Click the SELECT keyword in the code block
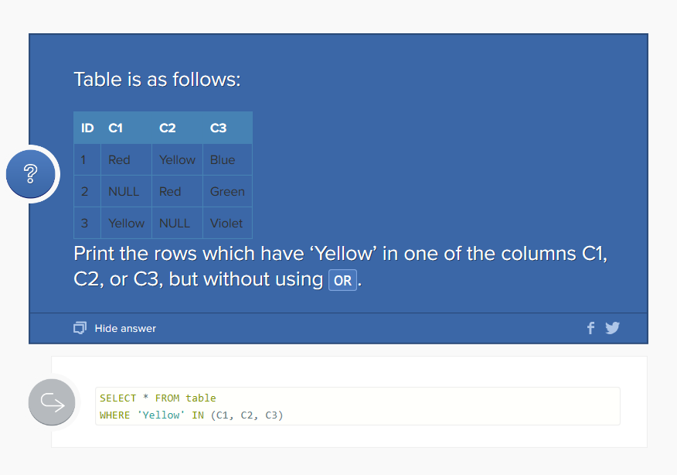The height and width of the screenshot is (475, 677). pyautogui.click(x=117, y=398)
